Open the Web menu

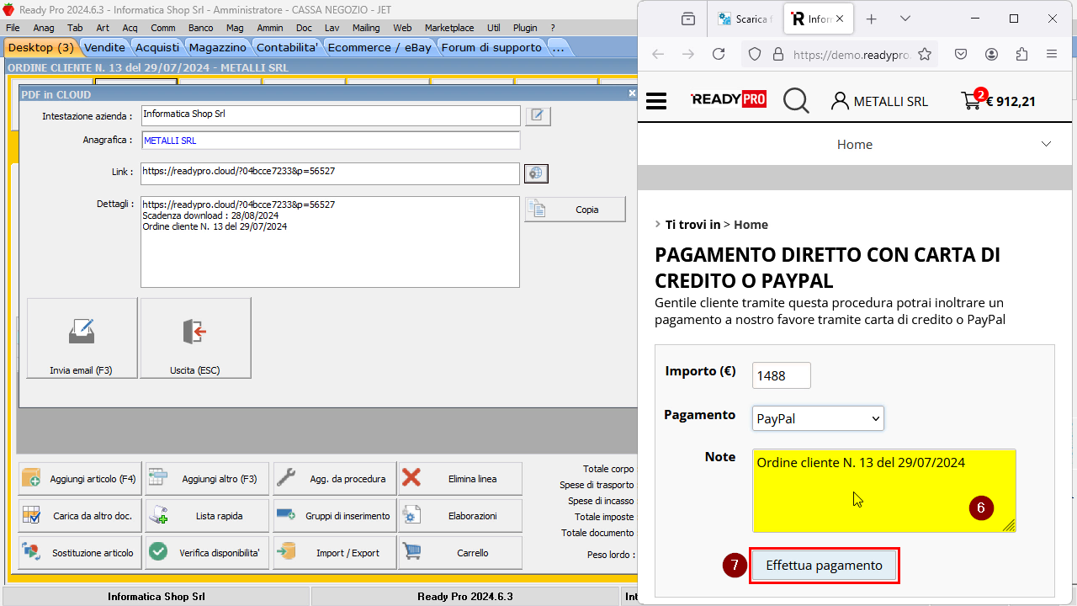click(402, 28)
